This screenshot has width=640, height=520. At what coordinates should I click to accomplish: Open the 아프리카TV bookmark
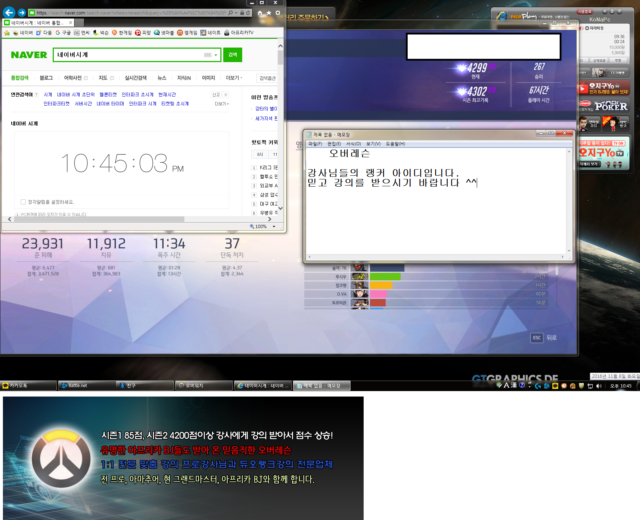(x=239, y=33)
